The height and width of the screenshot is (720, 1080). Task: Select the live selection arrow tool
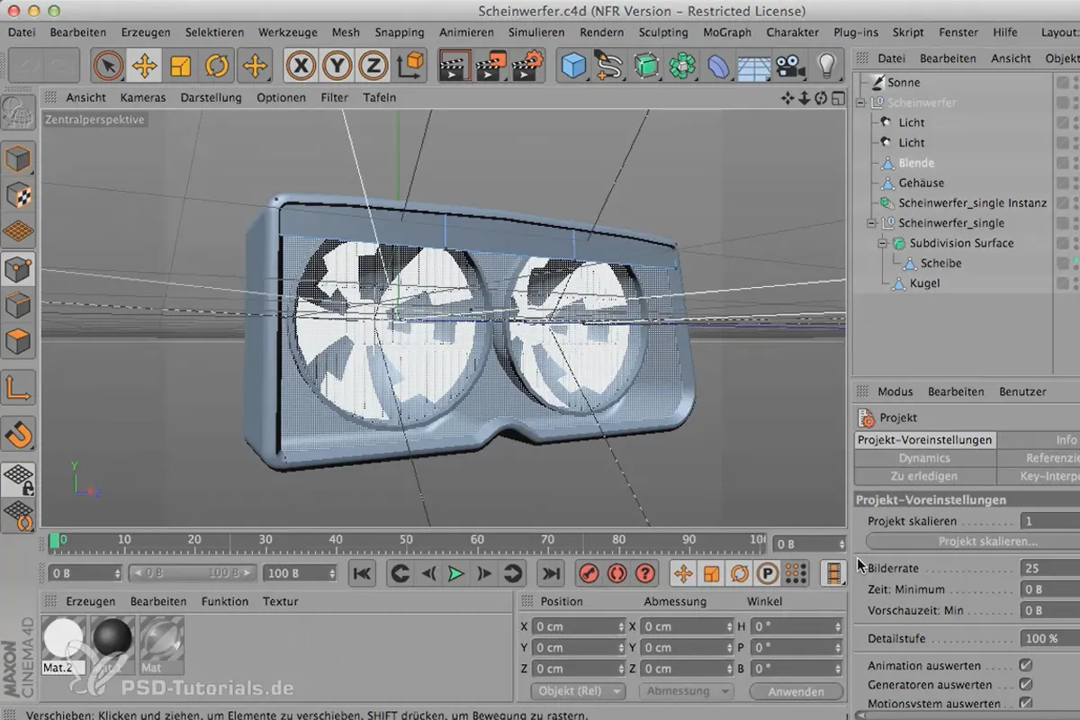coord(108,66)
